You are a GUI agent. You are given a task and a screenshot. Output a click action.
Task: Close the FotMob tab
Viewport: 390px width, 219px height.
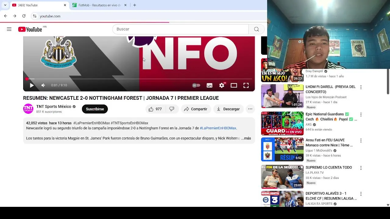125,5
